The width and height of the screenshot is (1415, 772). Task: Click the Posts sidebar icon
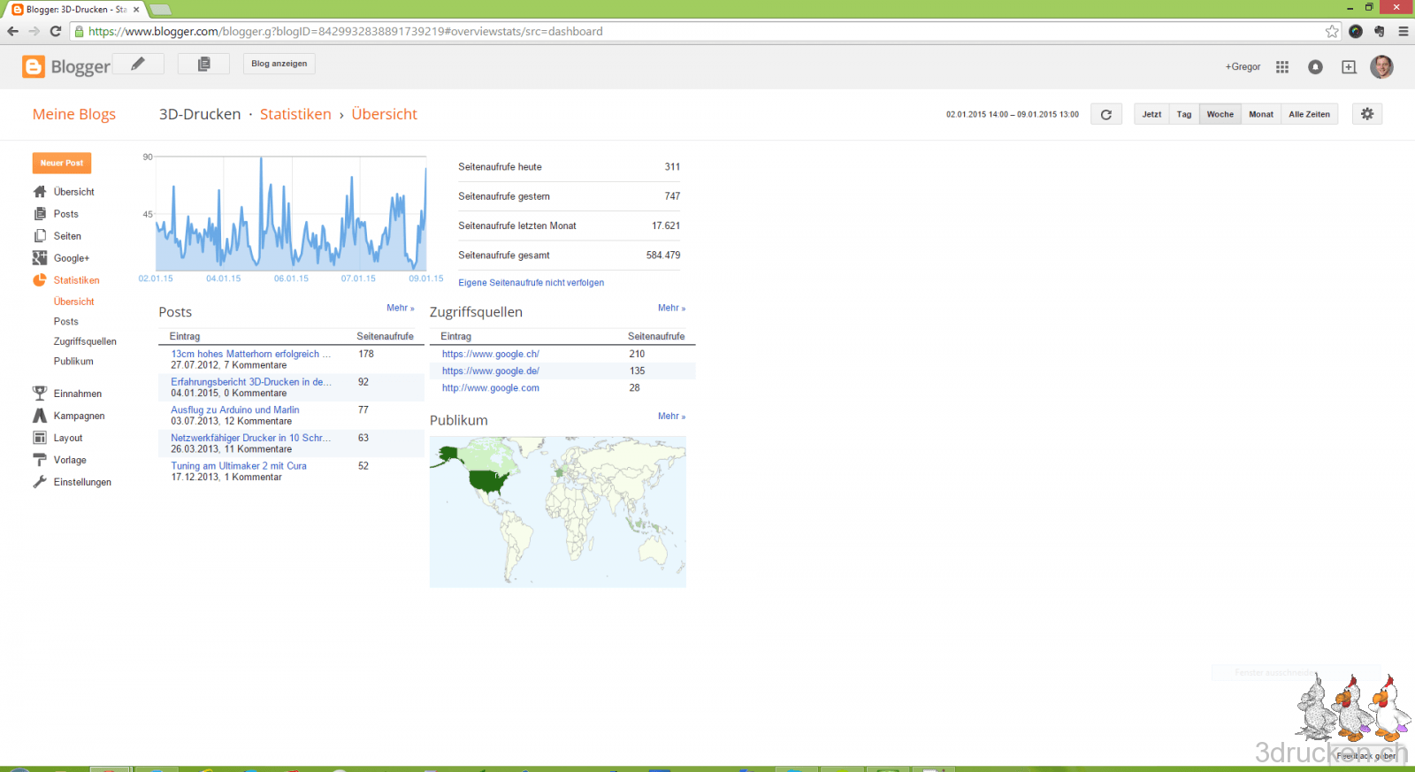click(x=40, y=214)
